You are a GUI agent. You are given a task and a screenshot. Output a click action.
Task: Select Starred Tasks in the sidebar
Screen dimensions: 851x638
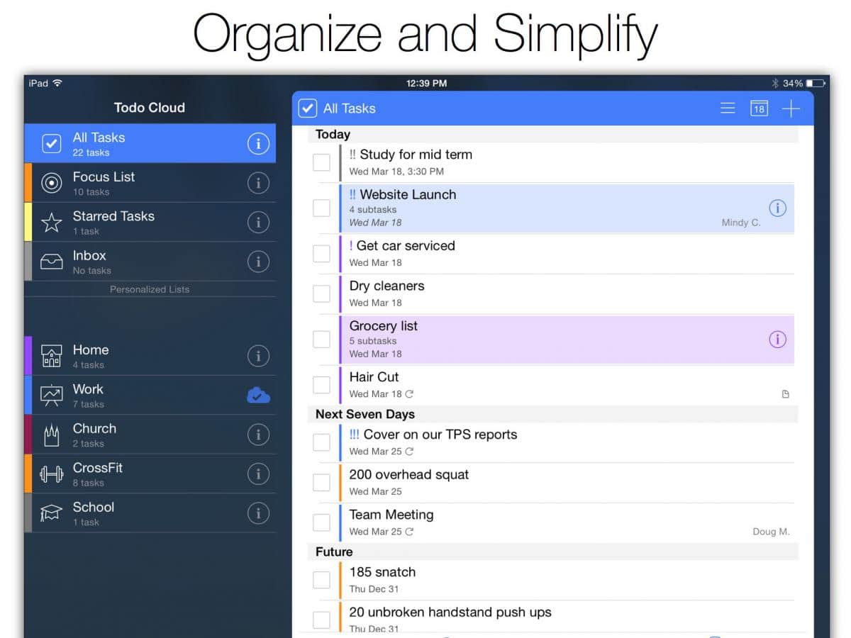(x=113, y=222)
